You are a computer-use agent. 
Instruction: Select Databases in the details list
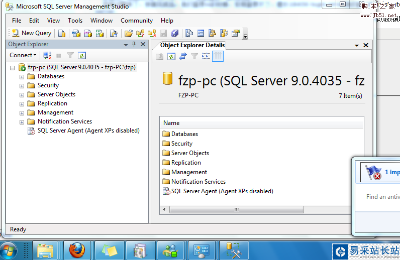(184, 134)
